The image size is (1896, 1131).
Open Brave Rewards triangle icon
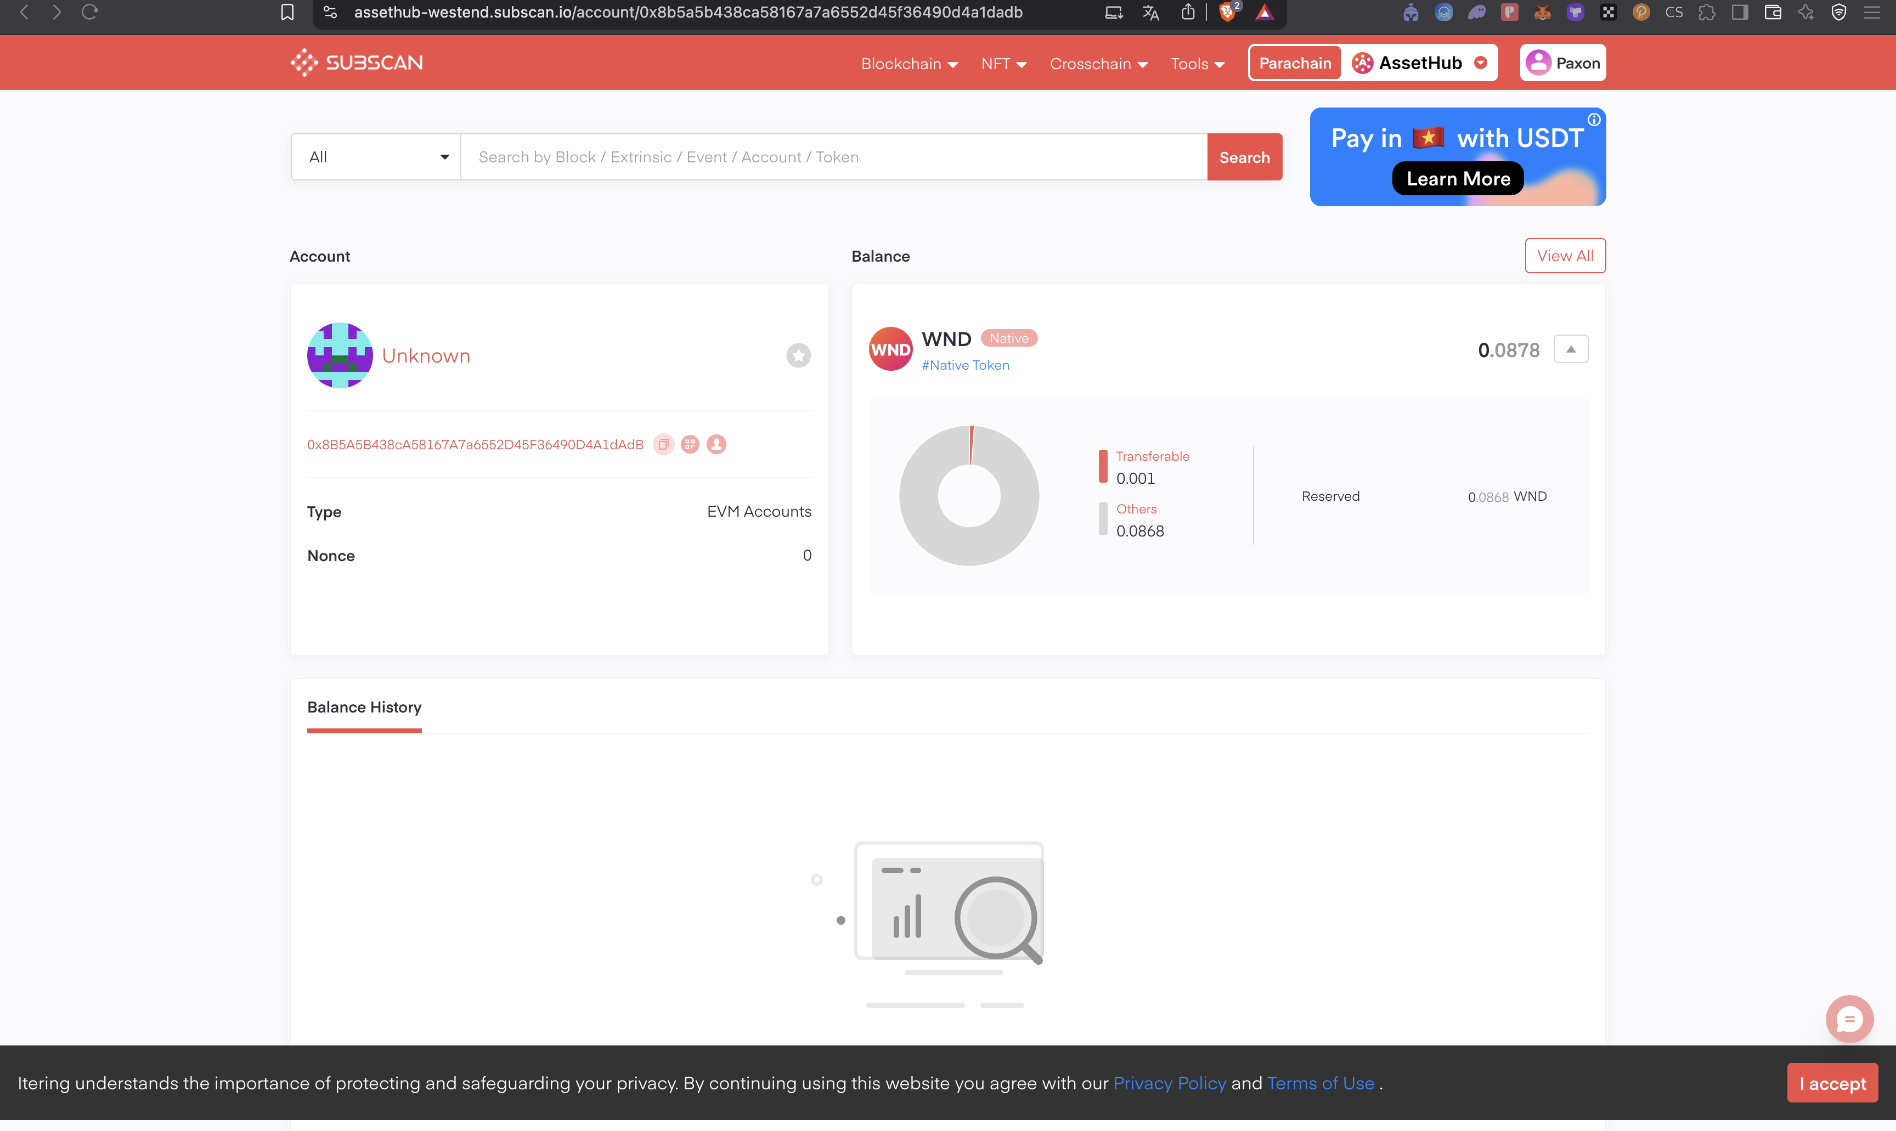[x=1264, y=12]
